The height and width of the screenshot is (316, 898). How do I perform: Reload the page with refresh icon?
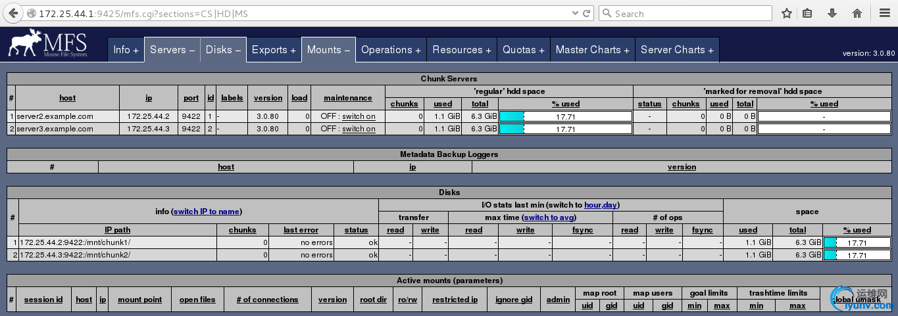pos(586,13)
